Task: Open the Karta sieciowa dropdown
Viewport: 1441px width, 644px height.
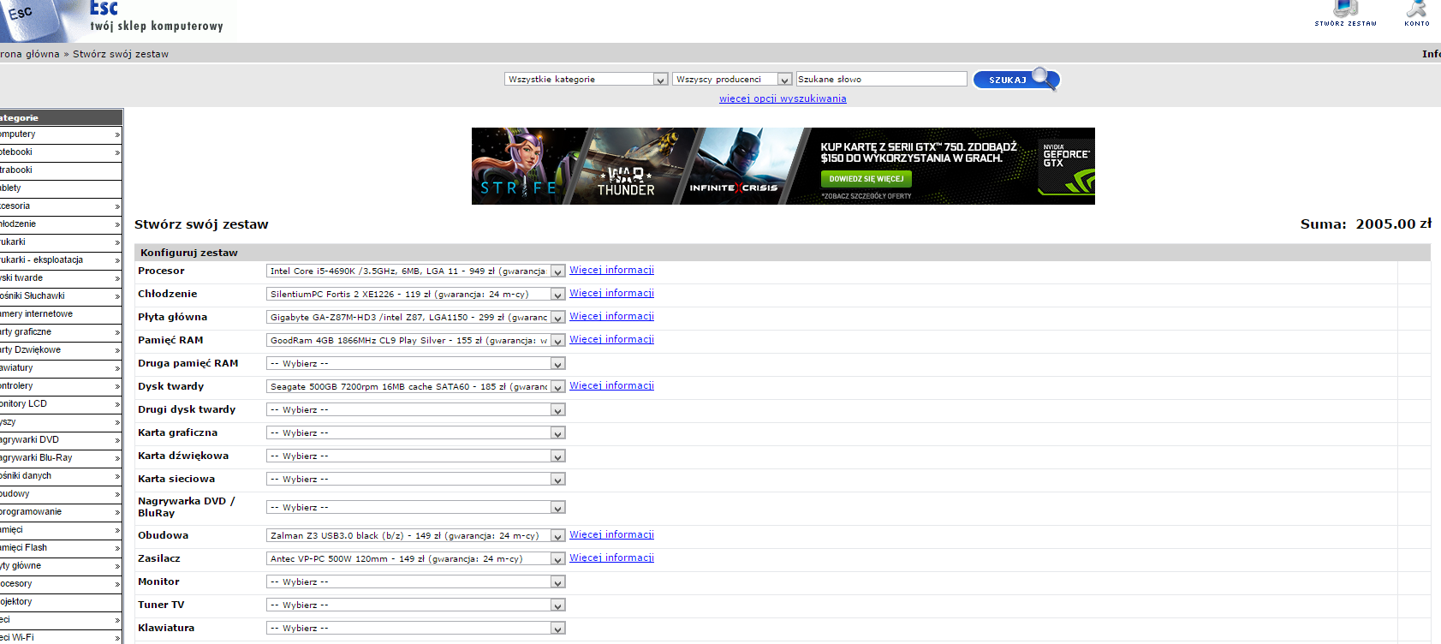Action: click(415, 479)
